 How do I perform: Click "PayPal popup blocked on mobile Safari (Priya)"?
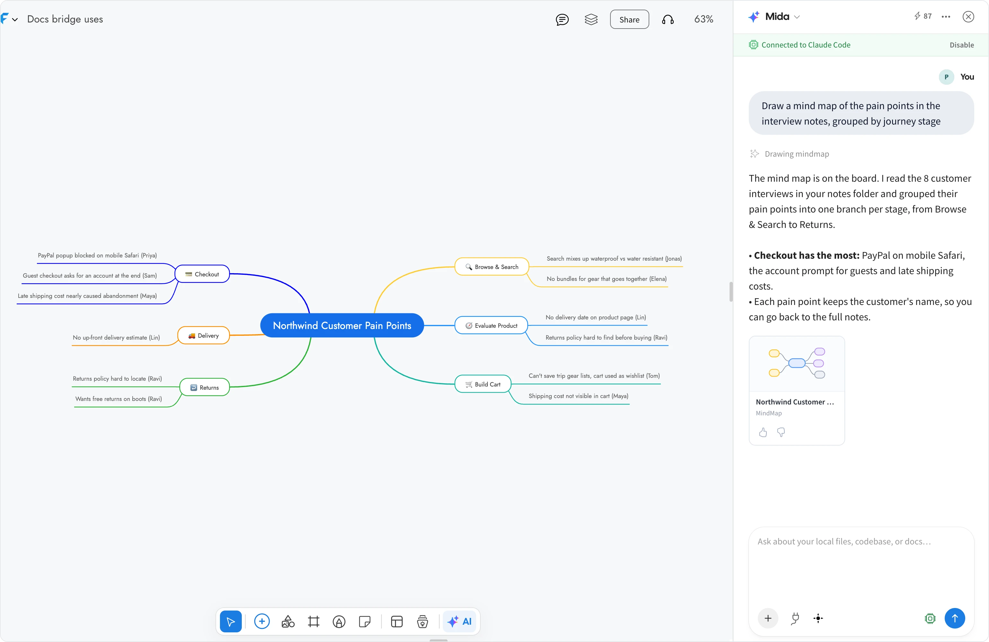(x=97, y=255)
